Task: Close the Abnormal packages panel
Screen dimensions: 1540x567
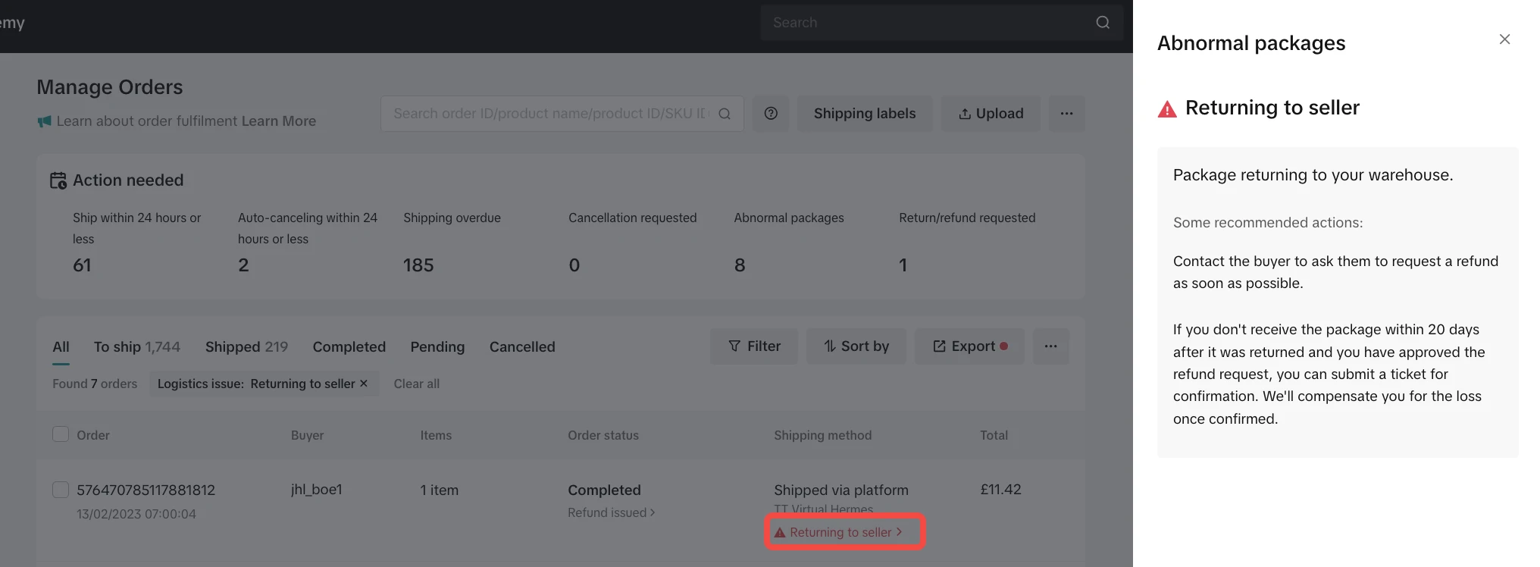Action: click(x=1504, y=39)
